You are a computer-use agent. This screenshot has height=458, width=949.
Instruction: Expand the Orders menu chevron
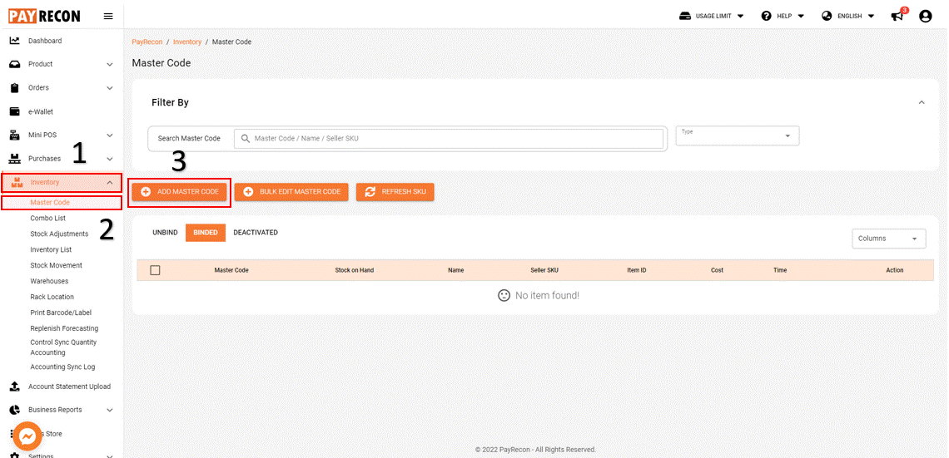coord(110,88)
